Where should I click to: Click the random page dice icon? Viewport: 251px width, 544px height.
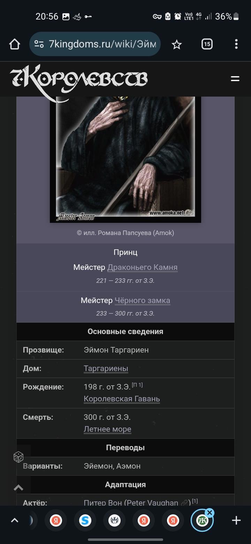click(x=18, y=457)
